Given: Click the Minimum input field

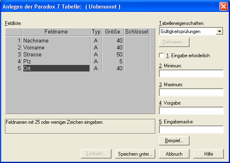Looking at the screenshot, I should pos(191,74).
